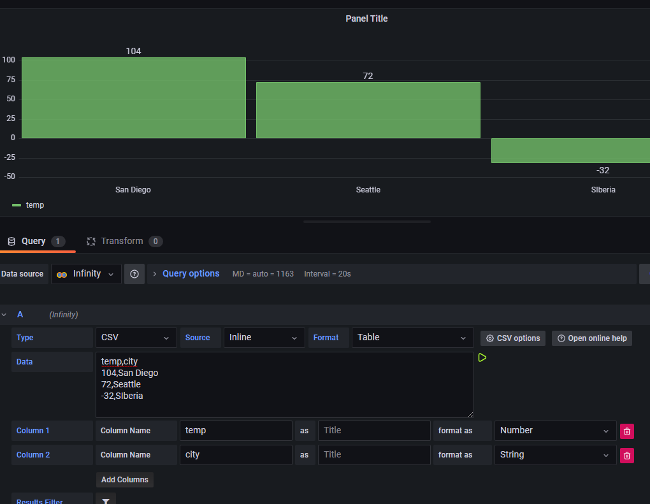Expand Query options section
Viewport: 650px width, 504px height.
[155, 274]
